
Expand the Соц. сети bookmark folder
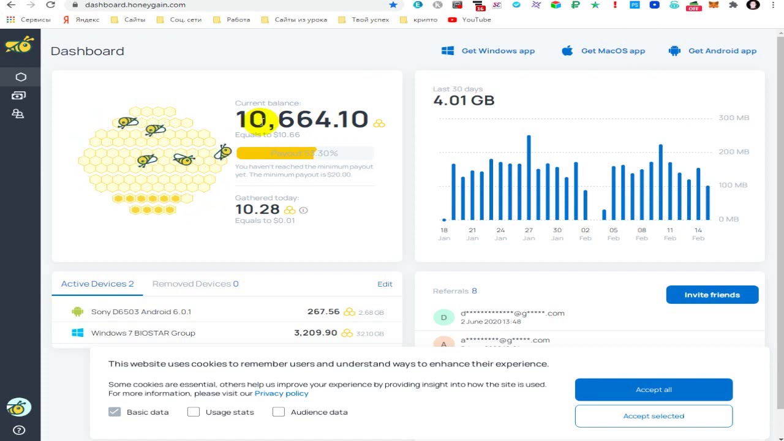tap(179, 20)
